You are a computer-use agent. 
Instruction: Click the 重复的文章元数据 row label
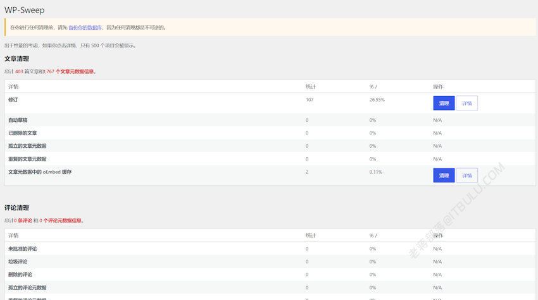[x=27, y=159]
